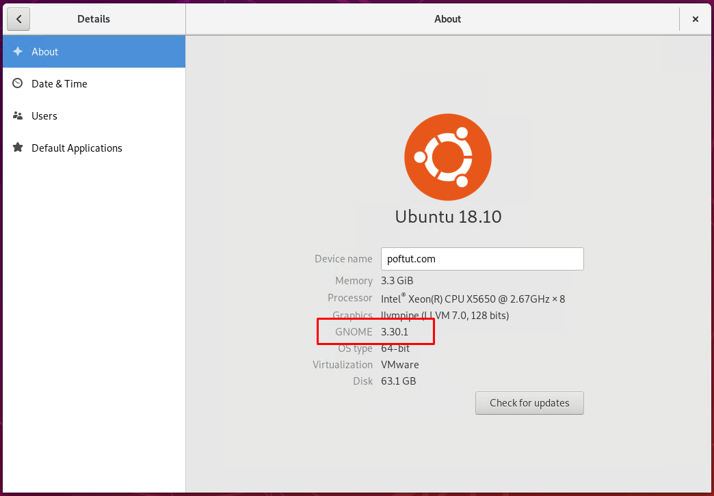Click the About sparkle icon in sidebar
Screen dimensions: 714x496
18,51
